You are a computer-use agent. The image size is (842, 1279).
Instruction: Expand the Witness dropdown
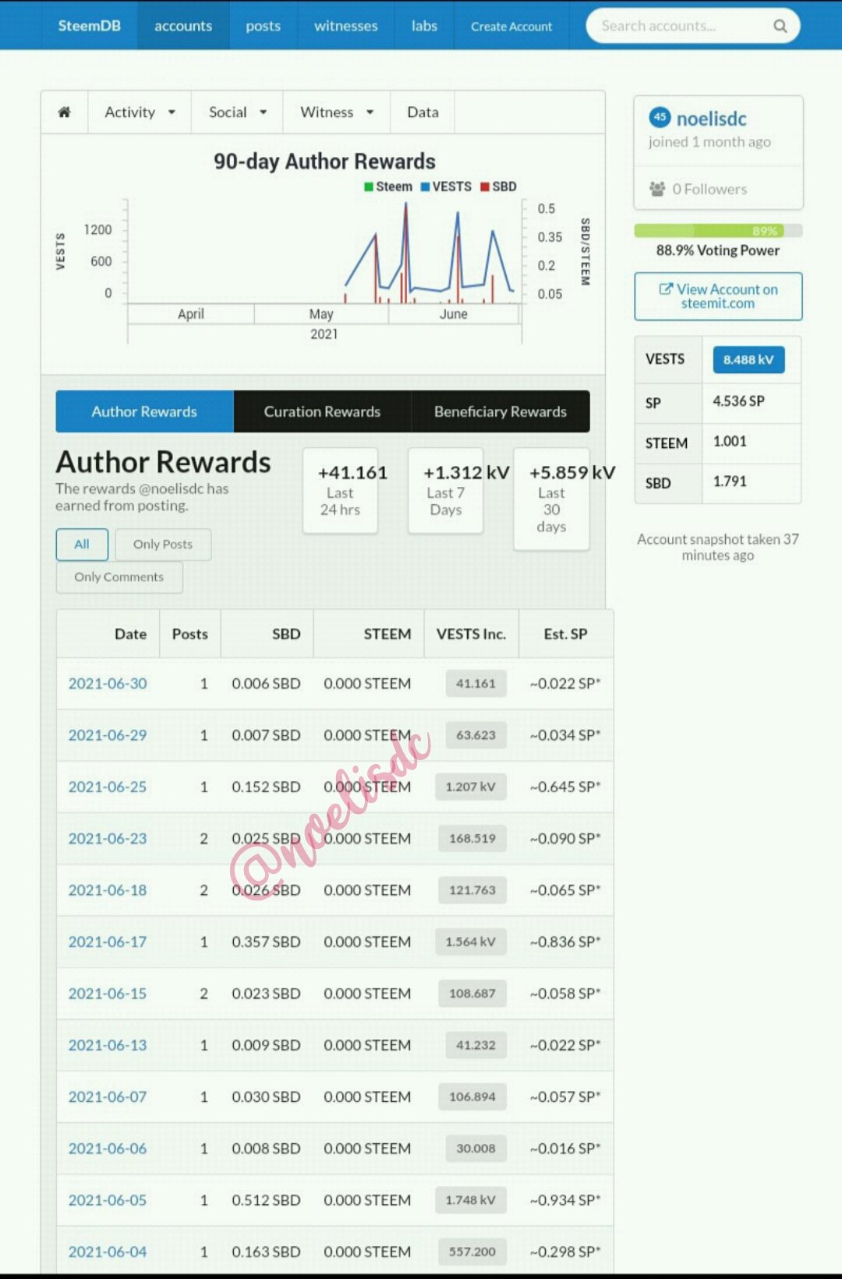(337, 112)
